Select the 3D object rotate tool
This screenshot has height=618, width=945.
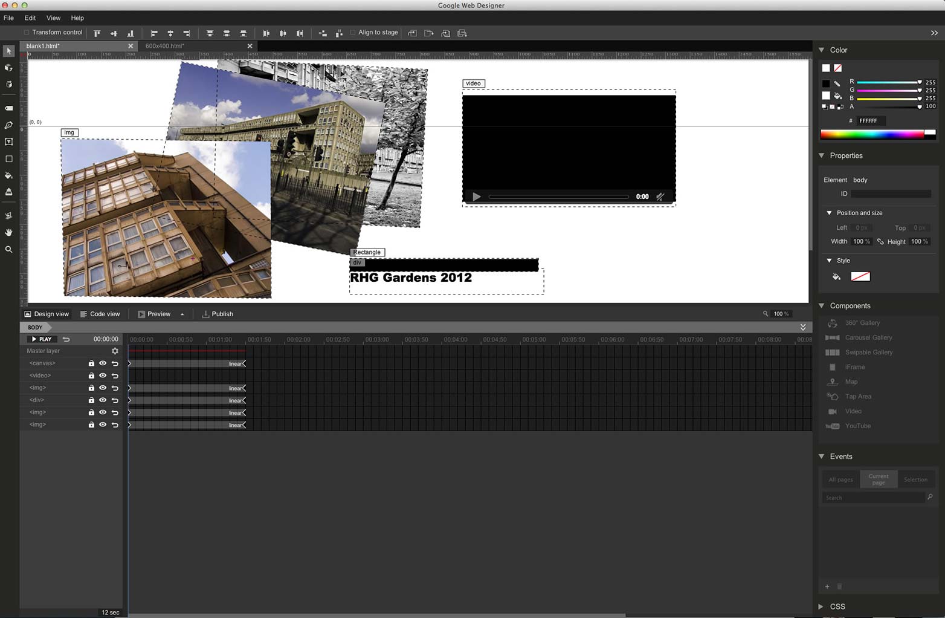[8, 68]
